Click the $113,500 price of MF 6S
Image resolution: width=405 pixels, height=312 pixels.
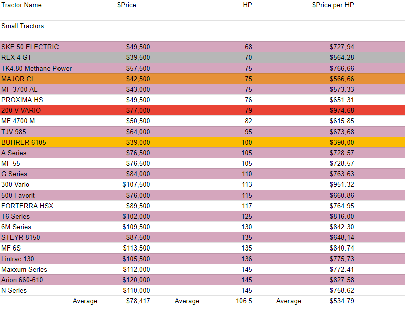pos(127,248)
